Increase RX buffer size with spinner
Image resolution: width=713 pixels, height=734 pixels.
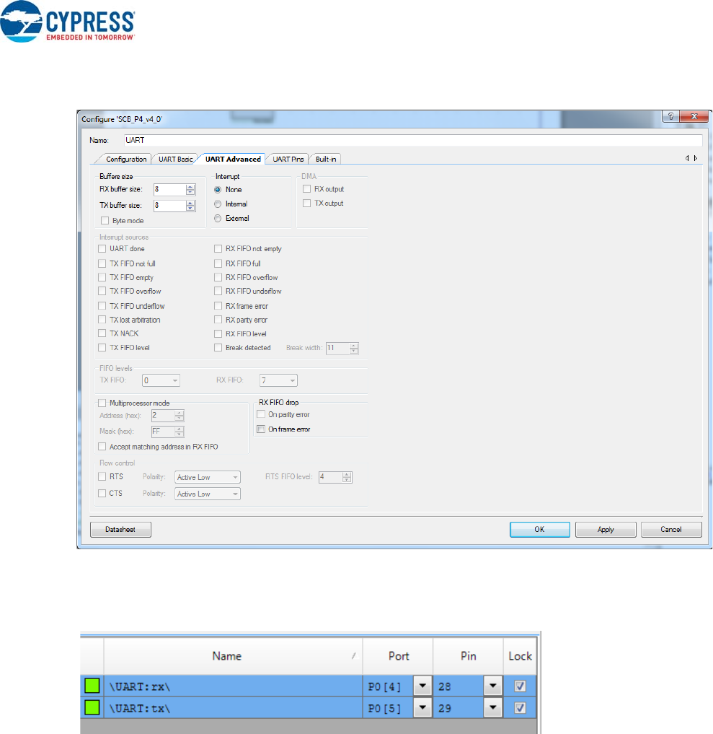point(190,186)
